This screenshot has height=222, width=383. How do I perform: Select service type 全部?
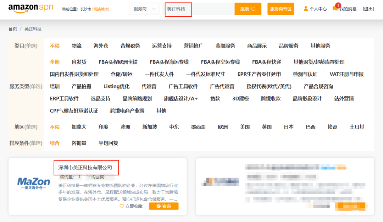point(55,62)
